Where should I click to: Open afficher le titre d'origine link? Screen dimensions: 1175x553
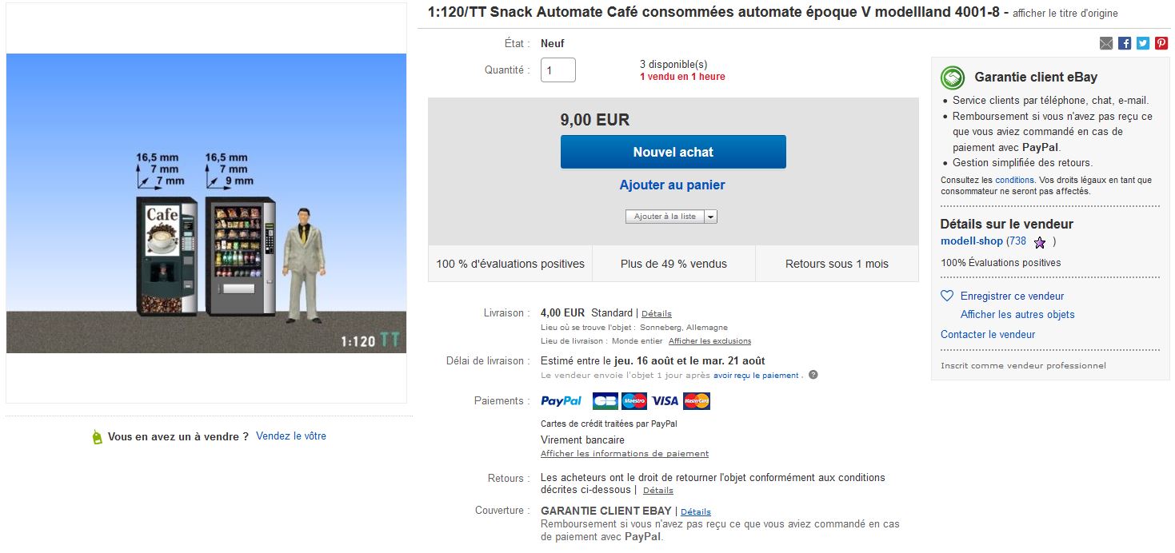coord(1065,14)
